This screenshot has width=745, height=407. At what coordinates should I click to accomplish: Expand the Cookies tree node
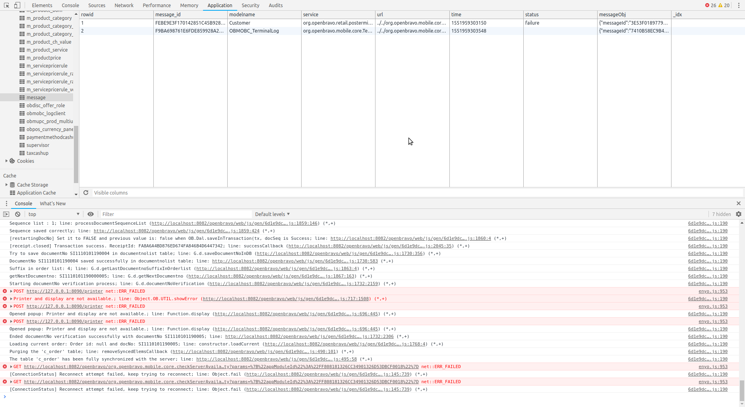coord(6,161)
